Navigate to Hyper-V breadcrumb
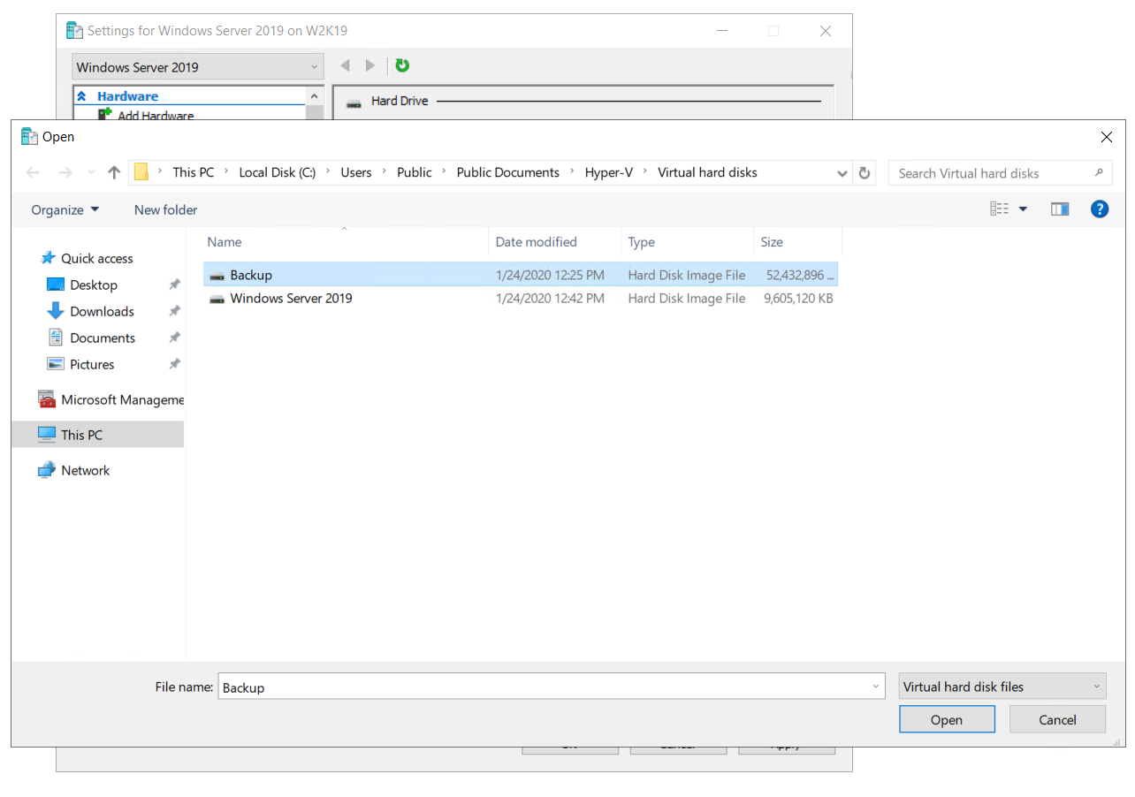 tap(609, 173)
